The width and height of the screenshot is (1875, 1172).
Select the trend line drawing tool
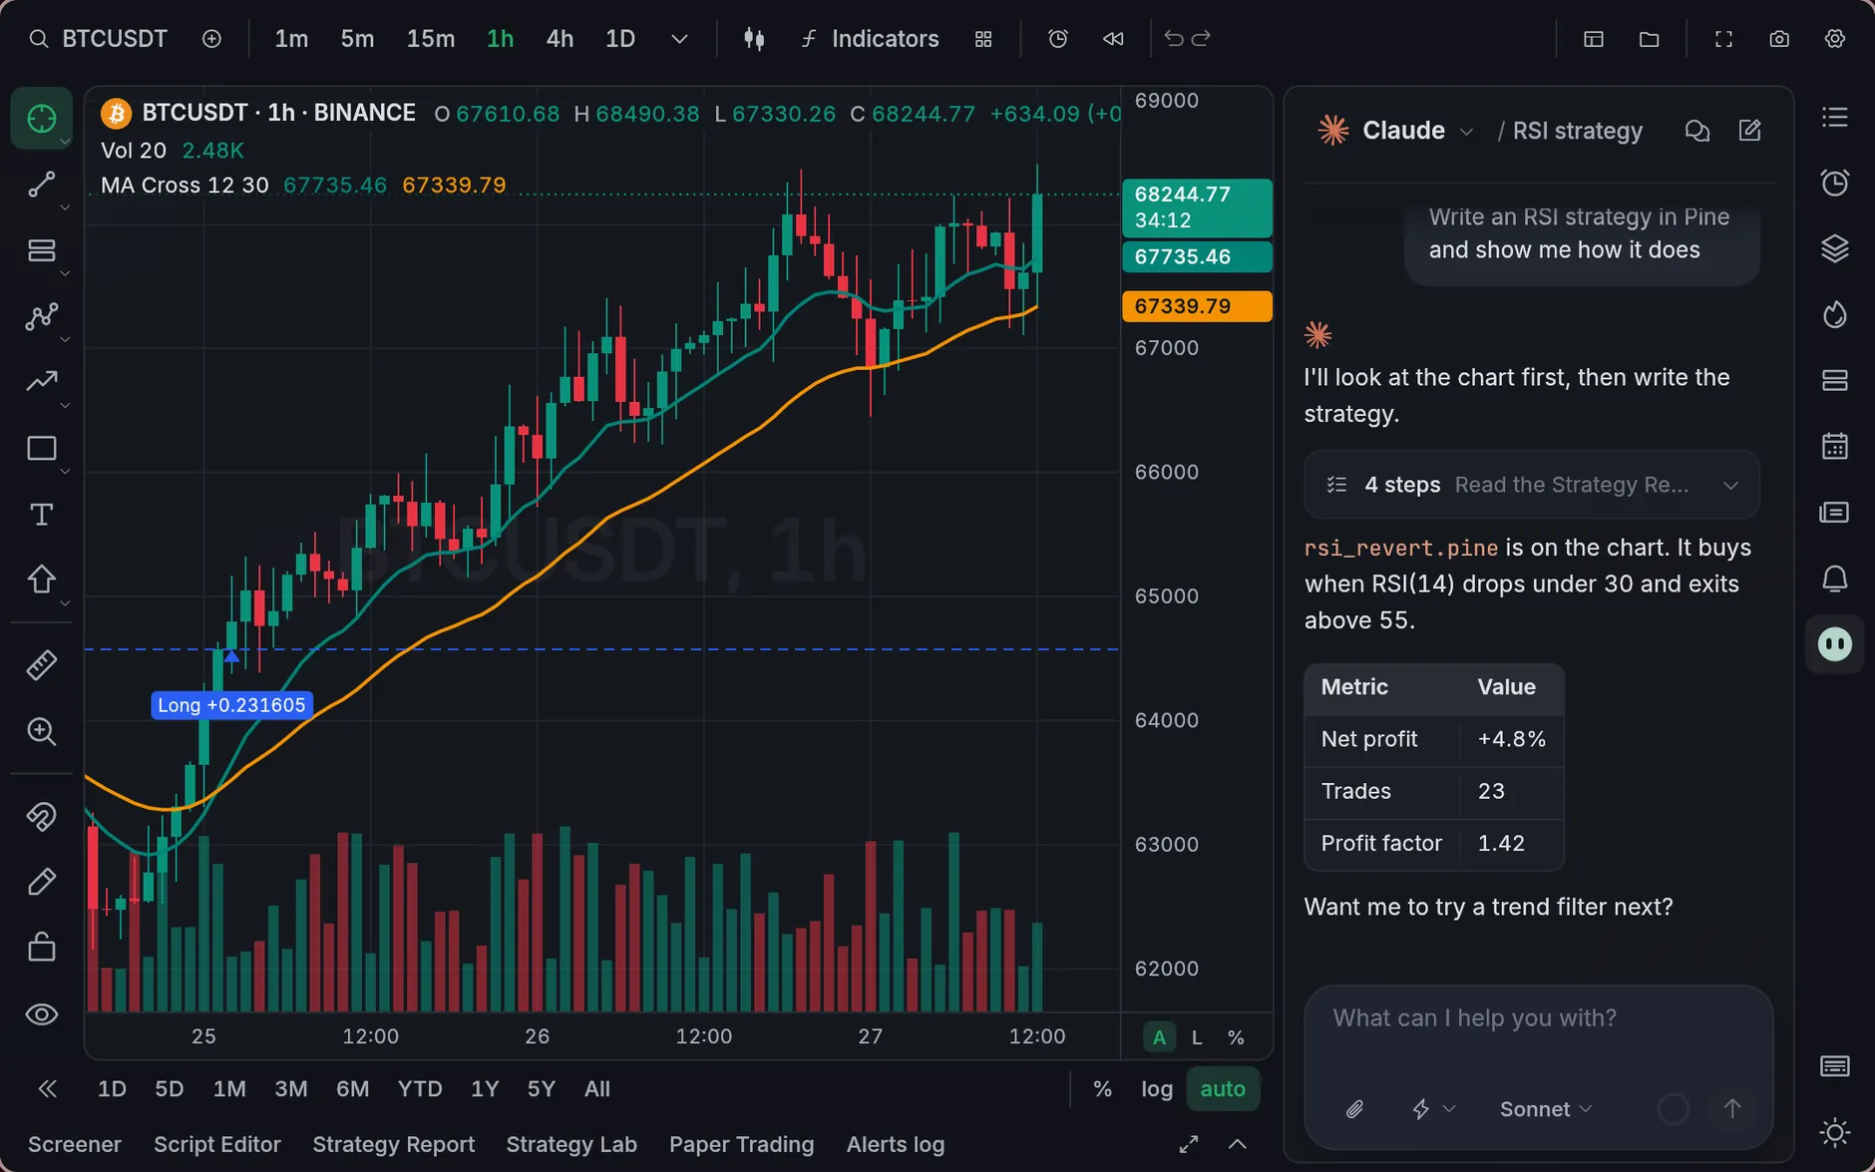[x=41, y=185]
